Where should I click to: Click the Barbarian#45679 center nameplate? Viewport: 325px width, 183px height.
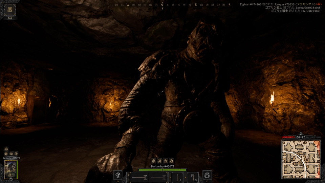pos(162,166)
